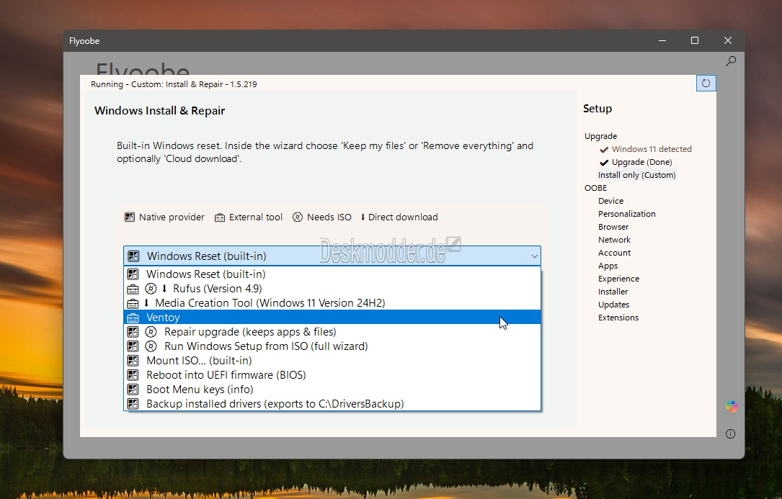Collapse the provider dropdown with its chevron

(534, 256)
